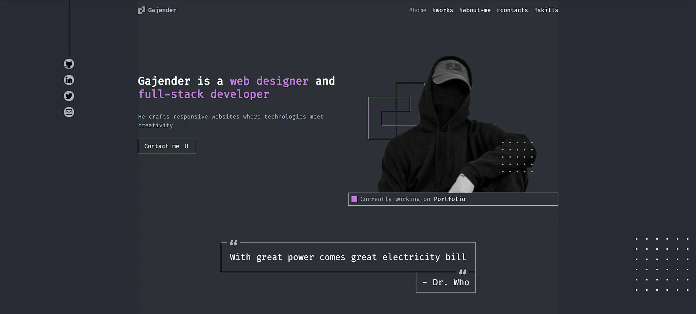Image resolution: width=696 pixels, height=314 pixels.
Task: Click the electricity bill quote text
Action: (348, 257)
